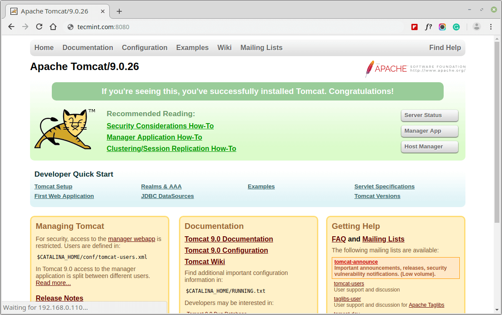Click $CATALINA_HOME/conf/tomcat-users.xml path text
The image size is (502, 315).
(92, 257)
